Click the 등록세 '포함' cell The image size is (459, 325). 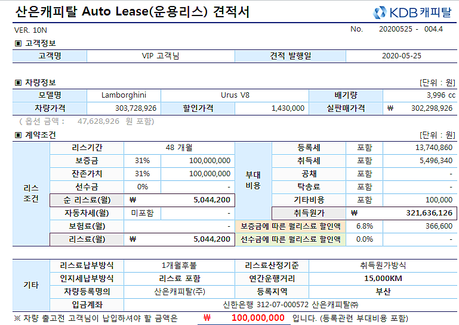click(365, 148)
